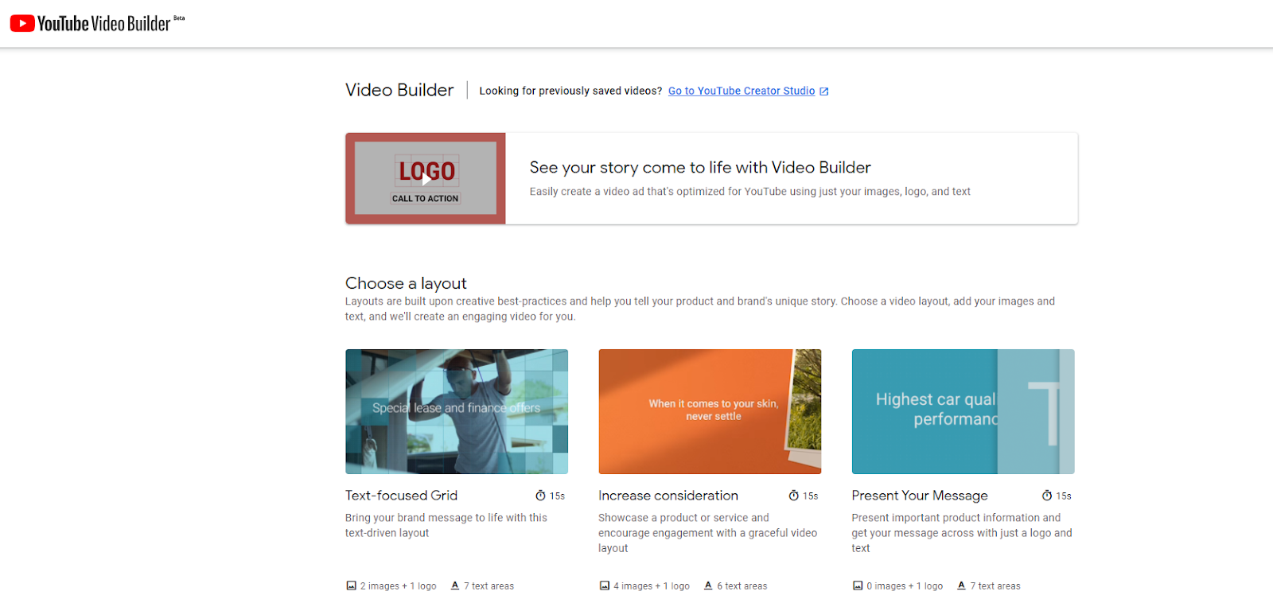Viewport: 1273px width, 603px height.
Task: Click the Present Your Message layout title
Action: [919, 496]
